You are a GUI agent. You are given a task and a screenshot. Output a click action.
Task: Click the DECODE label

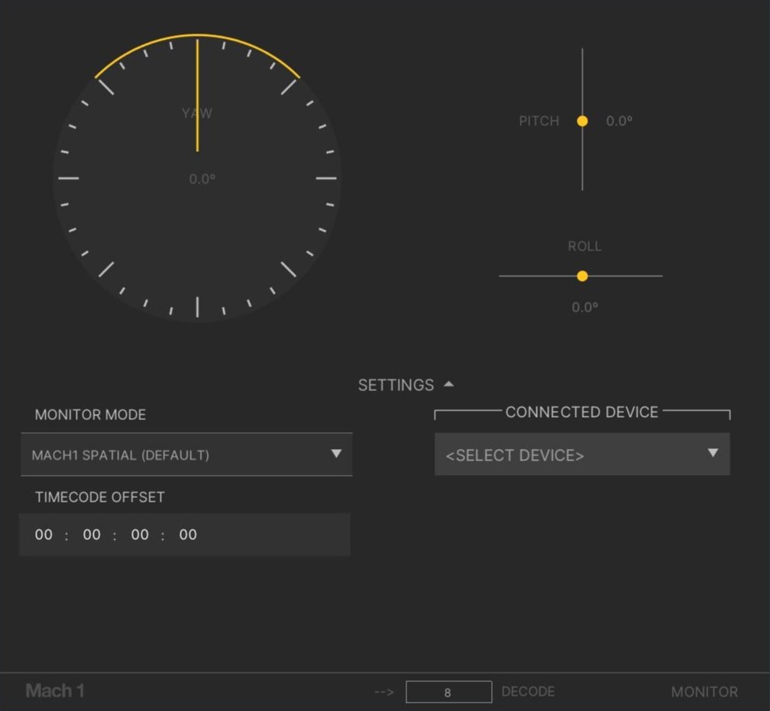528,691
